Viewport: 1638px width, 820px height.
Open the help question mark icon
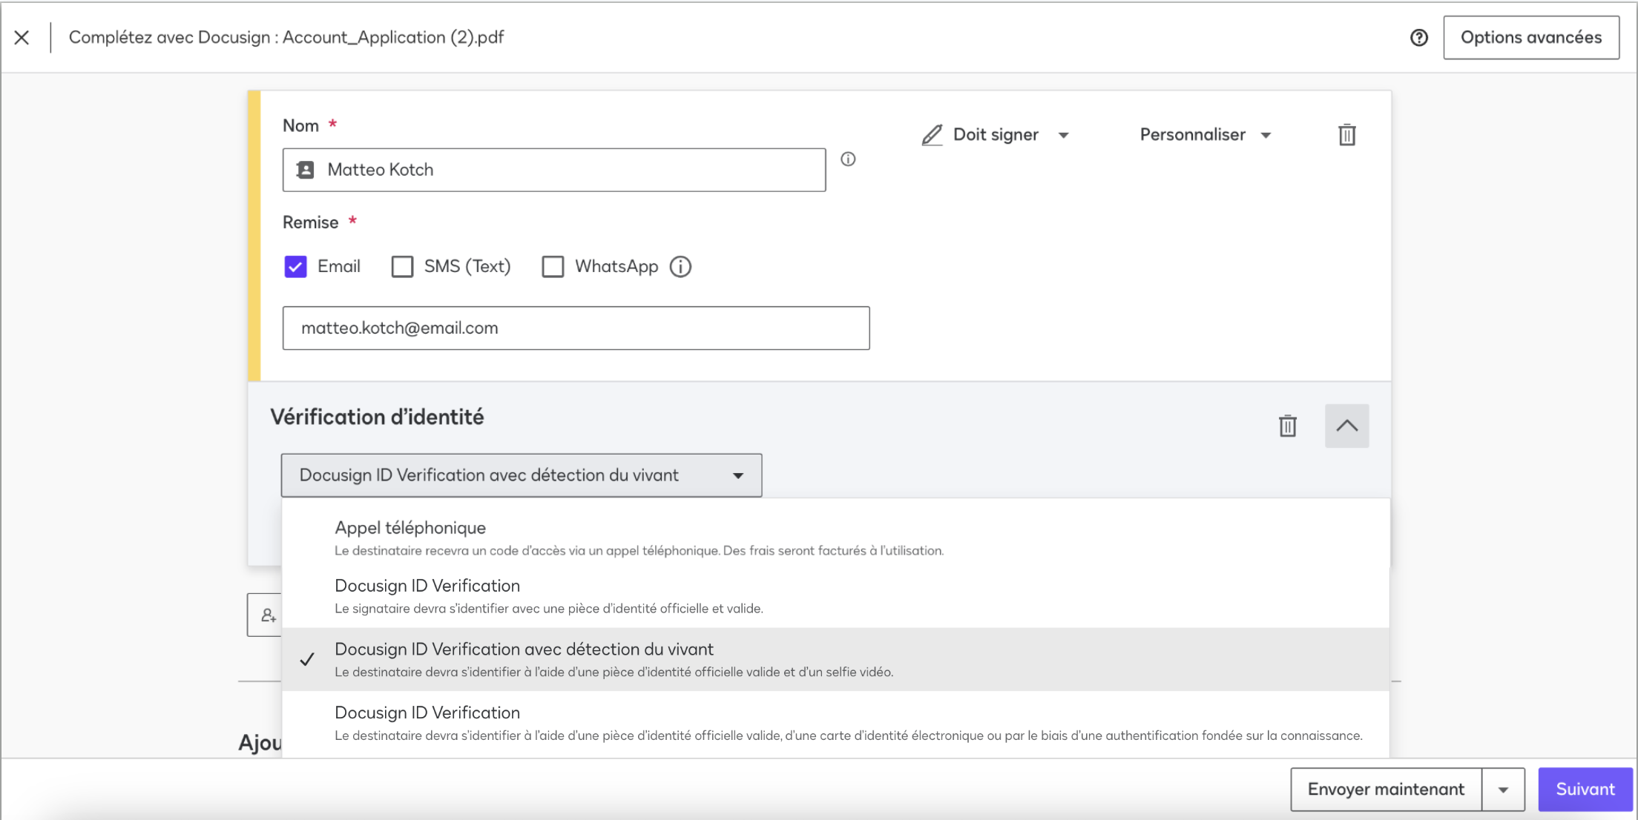(1418, 38)
